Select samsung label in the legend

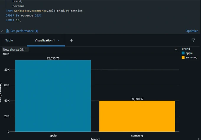pos(191,57)
